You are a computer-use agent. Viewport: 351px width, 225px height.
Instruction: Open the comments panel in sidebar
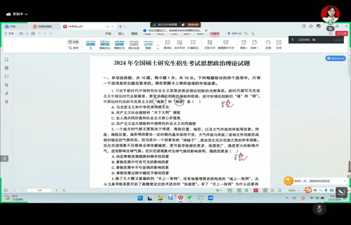[6, 77]
